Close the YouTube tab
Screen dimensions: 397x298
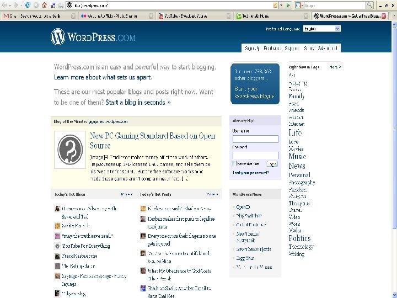click(x=228, y=16)
